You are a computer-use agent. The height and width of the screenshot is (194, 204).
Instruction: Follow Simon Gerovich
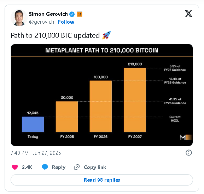click(x=66, y=22)
